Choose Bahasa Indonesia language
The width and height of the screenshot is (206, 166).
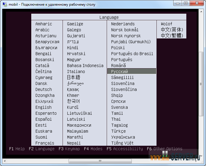[x=85, y=66]
